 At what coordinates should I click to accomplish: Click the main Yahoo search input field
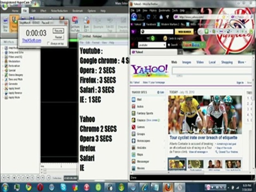click(212, 71)
